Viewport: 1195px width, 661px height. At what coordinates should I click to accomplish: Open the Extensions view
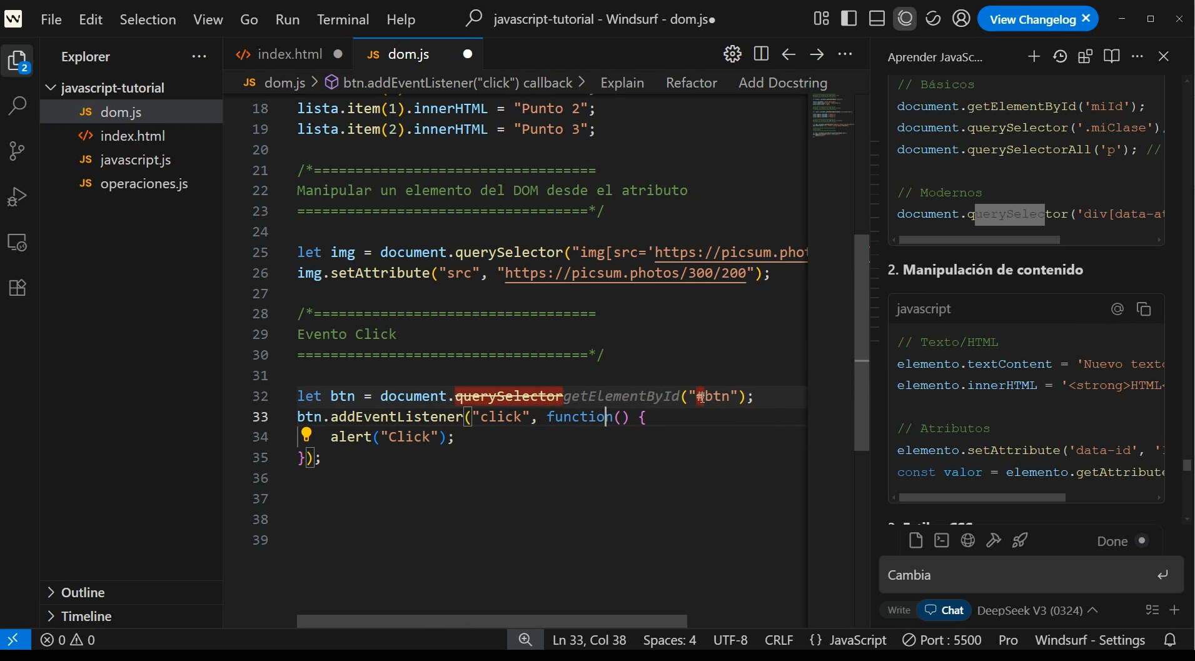[x=18, y=288]
